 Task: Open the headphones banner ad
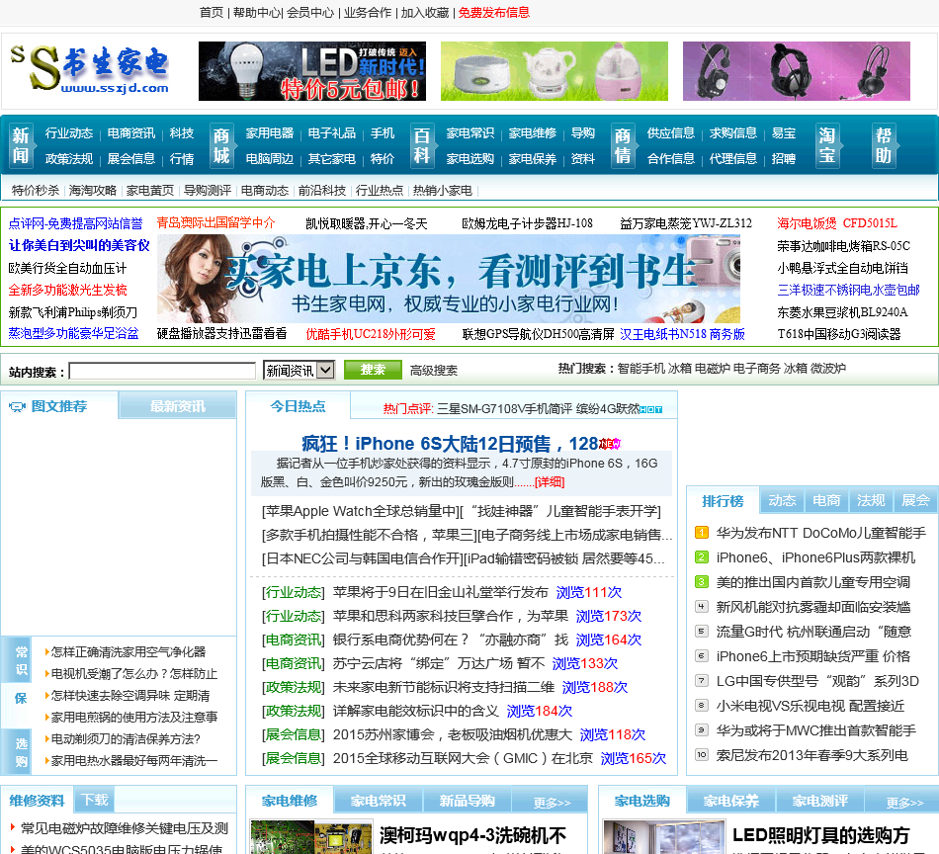797,71
